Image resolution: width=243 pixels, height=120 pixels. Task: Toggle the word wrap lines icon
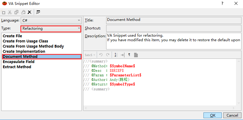[x=136, y=55]
